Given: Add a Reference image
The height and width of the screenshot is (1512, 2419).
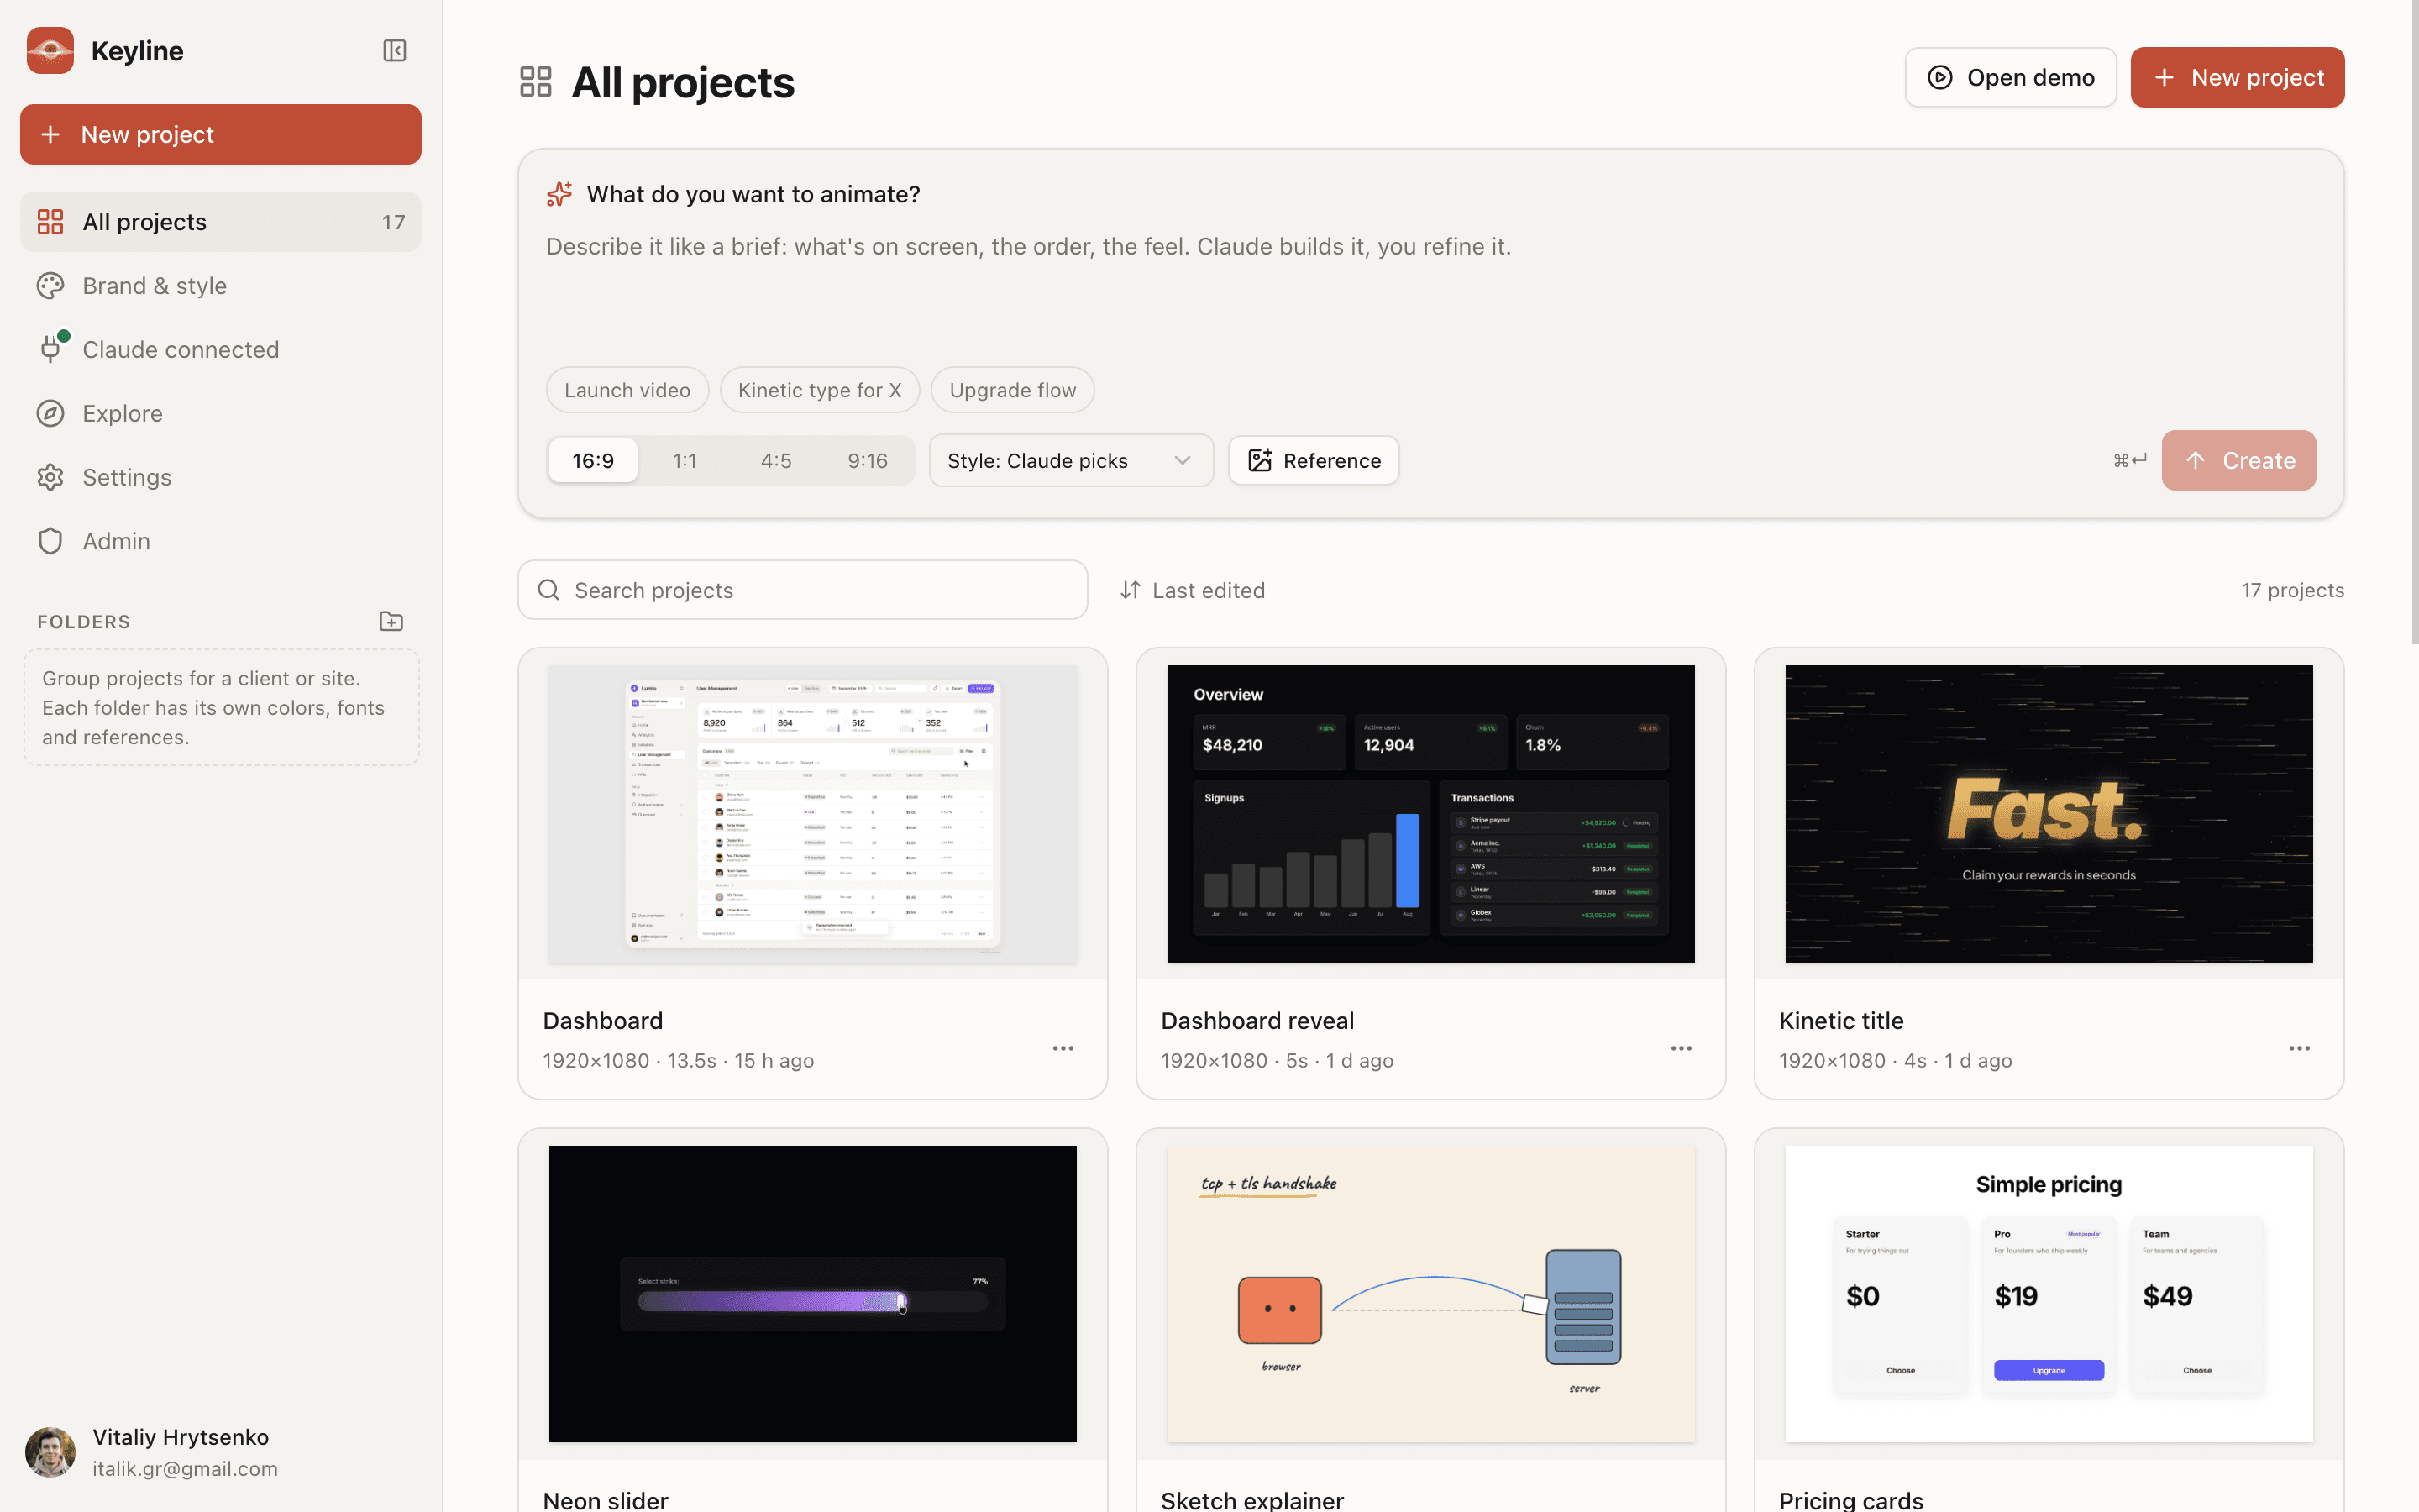Looking at the screenshot, I should 1314,460.
